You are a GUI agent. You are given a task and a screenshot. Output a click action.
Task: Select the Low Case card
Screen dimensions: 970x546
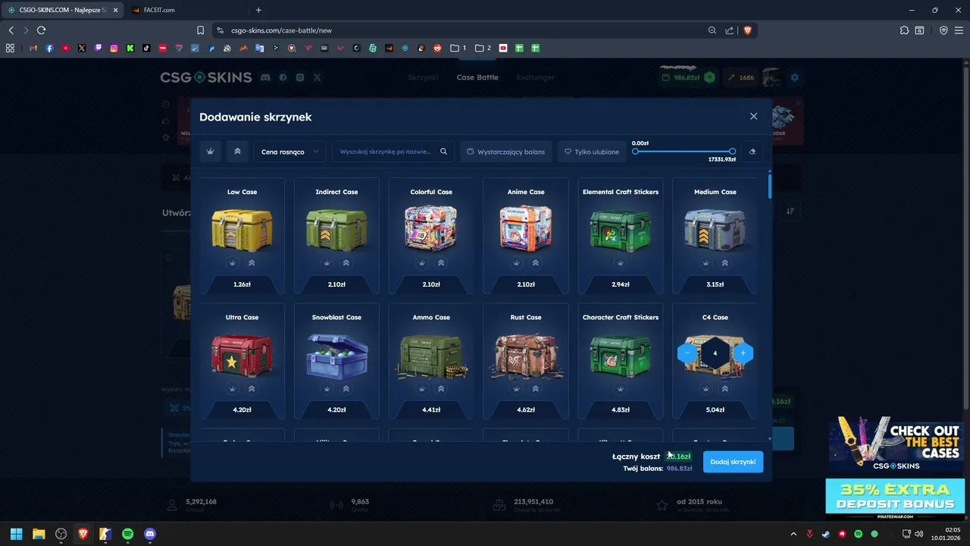(242, 236)
